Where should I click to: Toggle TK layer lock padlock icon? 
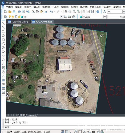(x=19, y=17)
